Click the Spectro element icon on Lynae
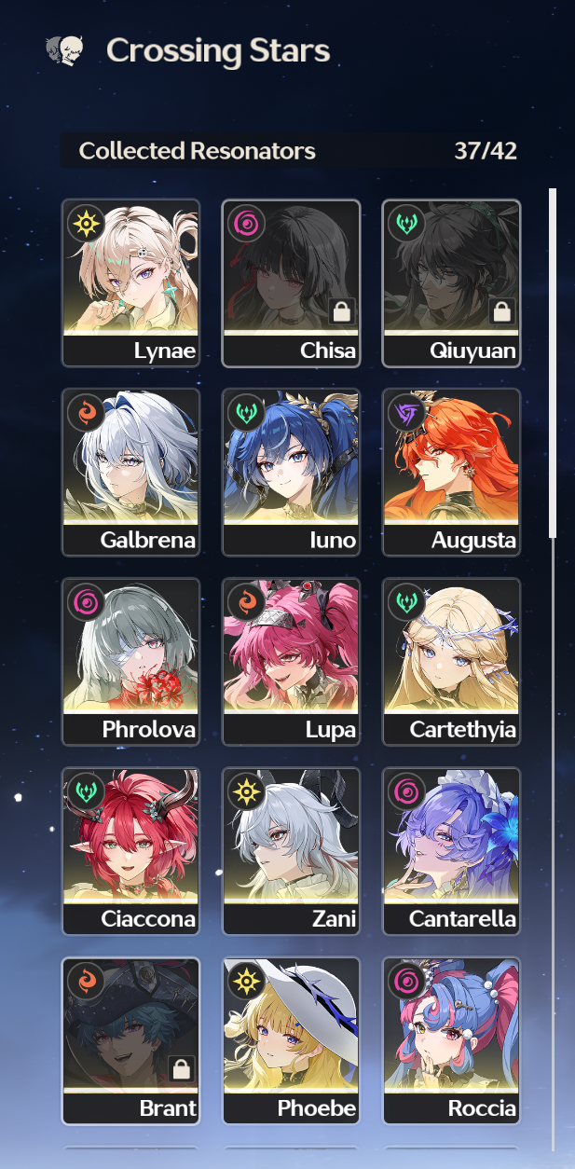The width and height of the screenshot is (575, 1169). (86, 224)
